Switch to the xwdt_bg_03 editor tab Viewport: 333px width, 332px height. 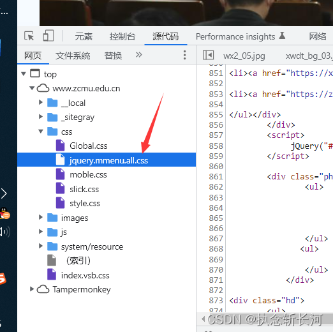click(309, 56)
